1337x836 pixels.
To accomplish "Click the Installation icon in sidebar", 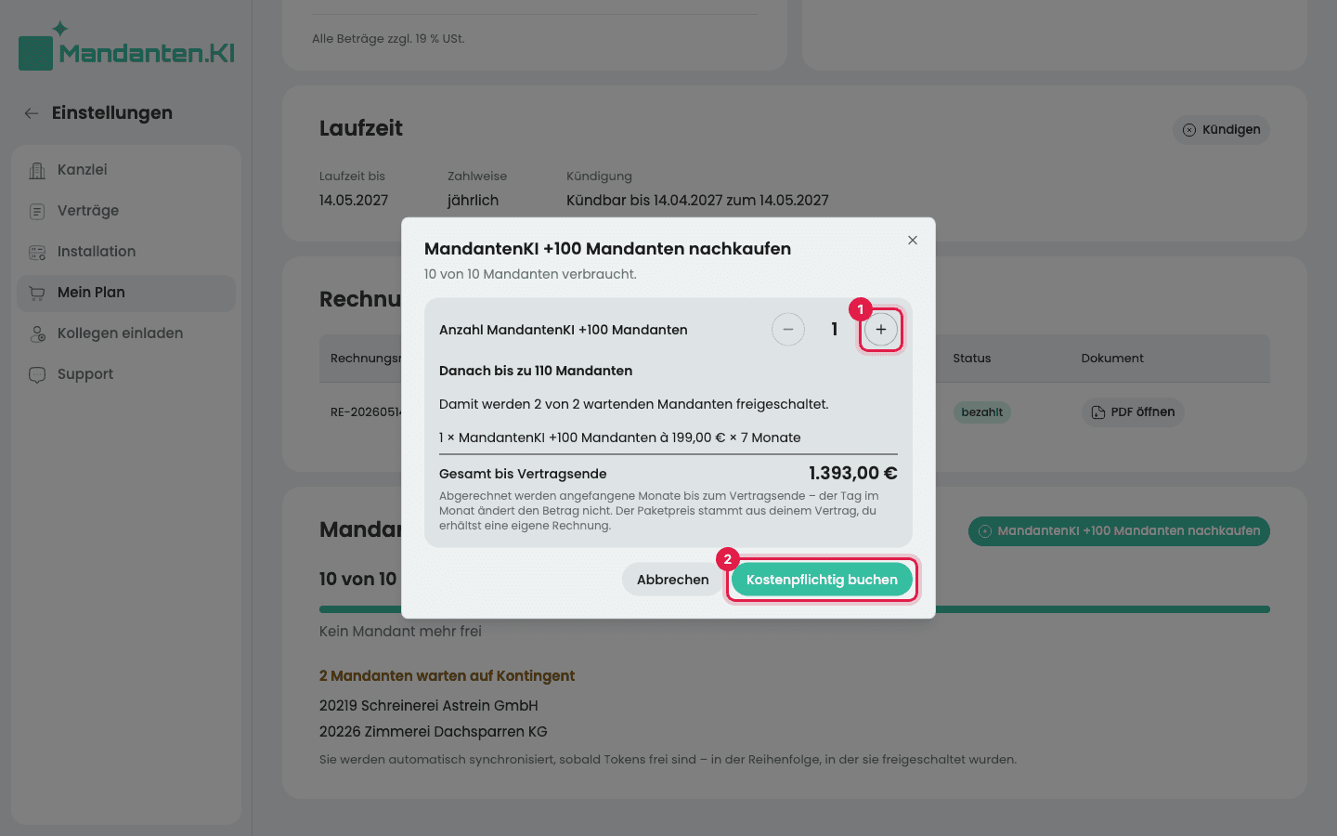I will click(x=37, y=252).
